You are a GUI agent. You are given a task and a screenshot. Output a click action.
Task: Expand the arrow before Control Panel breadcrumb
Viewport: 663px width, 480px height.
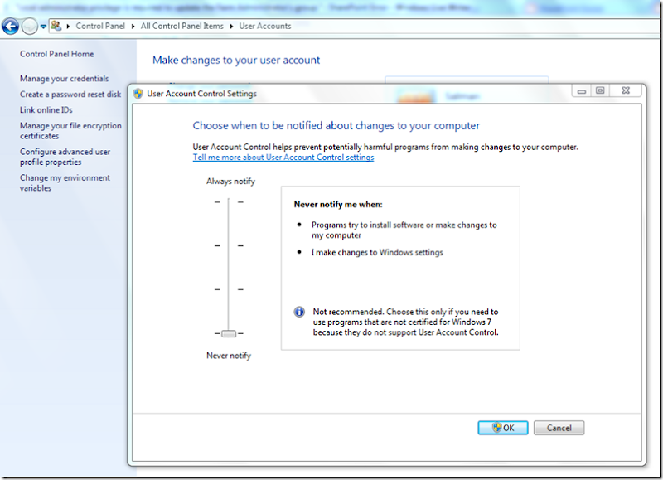(x=68, y=27)
